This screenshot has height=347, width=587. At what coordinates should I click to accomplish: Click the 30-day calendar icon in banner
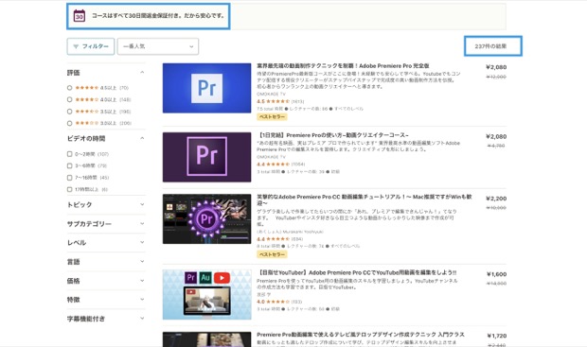click(80, 16)
